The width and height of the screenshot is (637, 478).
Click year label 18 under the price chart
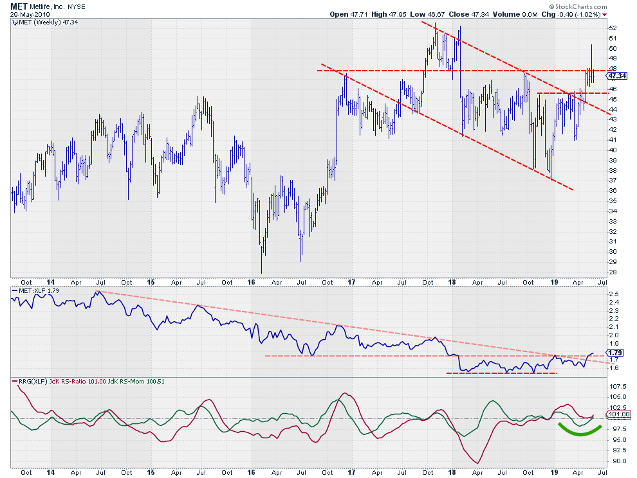tap(452, 282)
